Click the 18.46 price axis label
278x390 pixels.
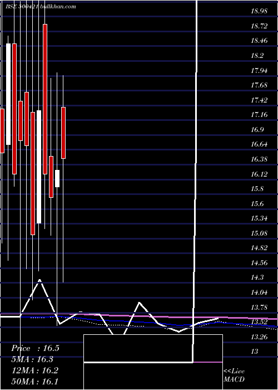pyautogui.click(x=259, y=41)
